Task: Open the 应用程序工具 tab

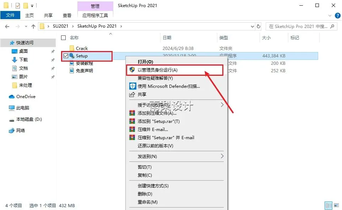Action: pyautogui.click(x=95, y=15)
